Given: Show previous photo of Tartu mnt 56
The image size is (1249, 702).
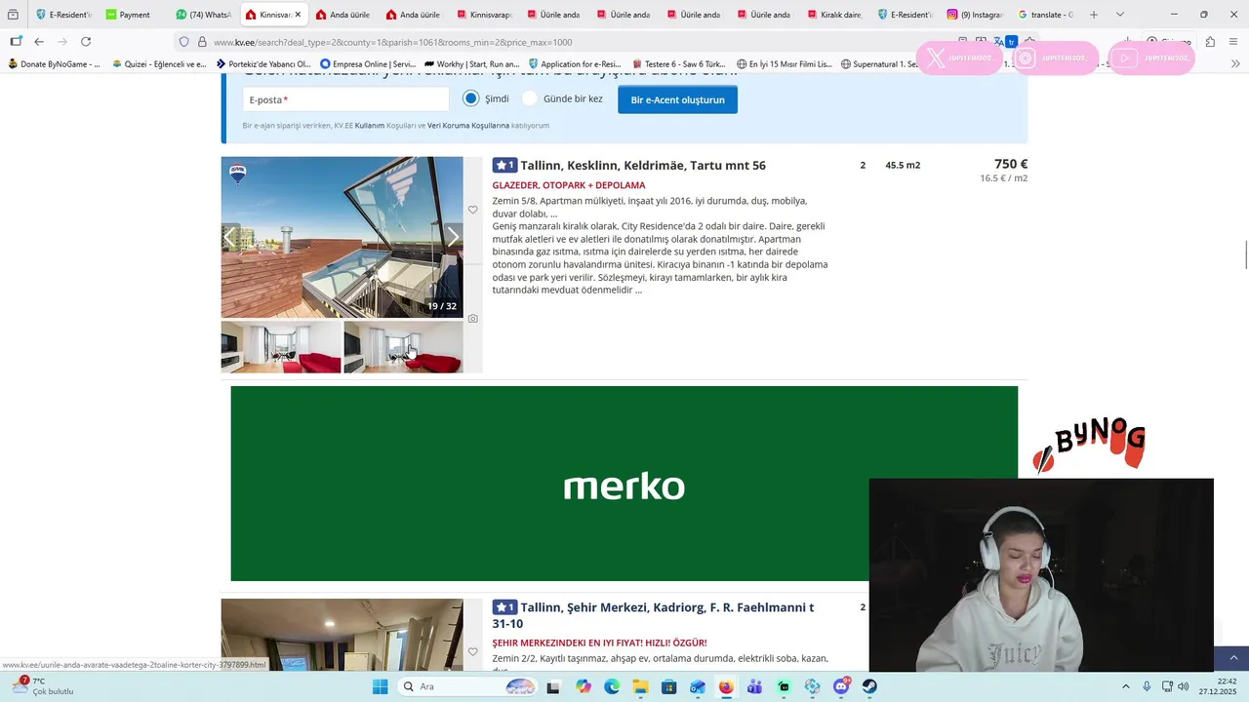Looking at the screenshot, I should 231,237.
